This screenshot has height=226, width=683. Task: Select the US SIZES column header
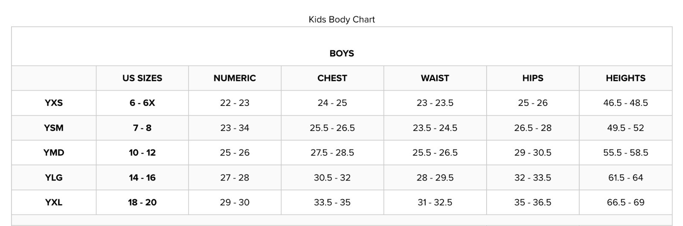[142, 78]
